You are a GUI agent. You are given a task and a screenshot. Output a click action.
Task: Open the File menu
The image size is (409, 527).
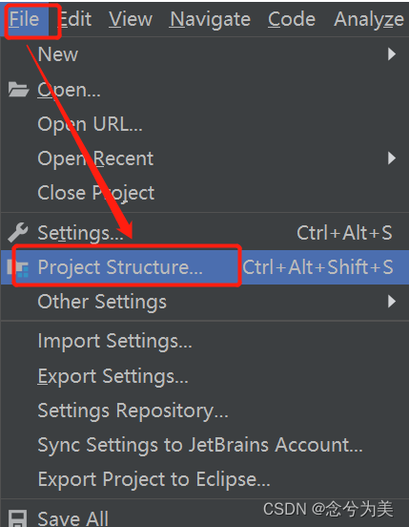[25, 19]
